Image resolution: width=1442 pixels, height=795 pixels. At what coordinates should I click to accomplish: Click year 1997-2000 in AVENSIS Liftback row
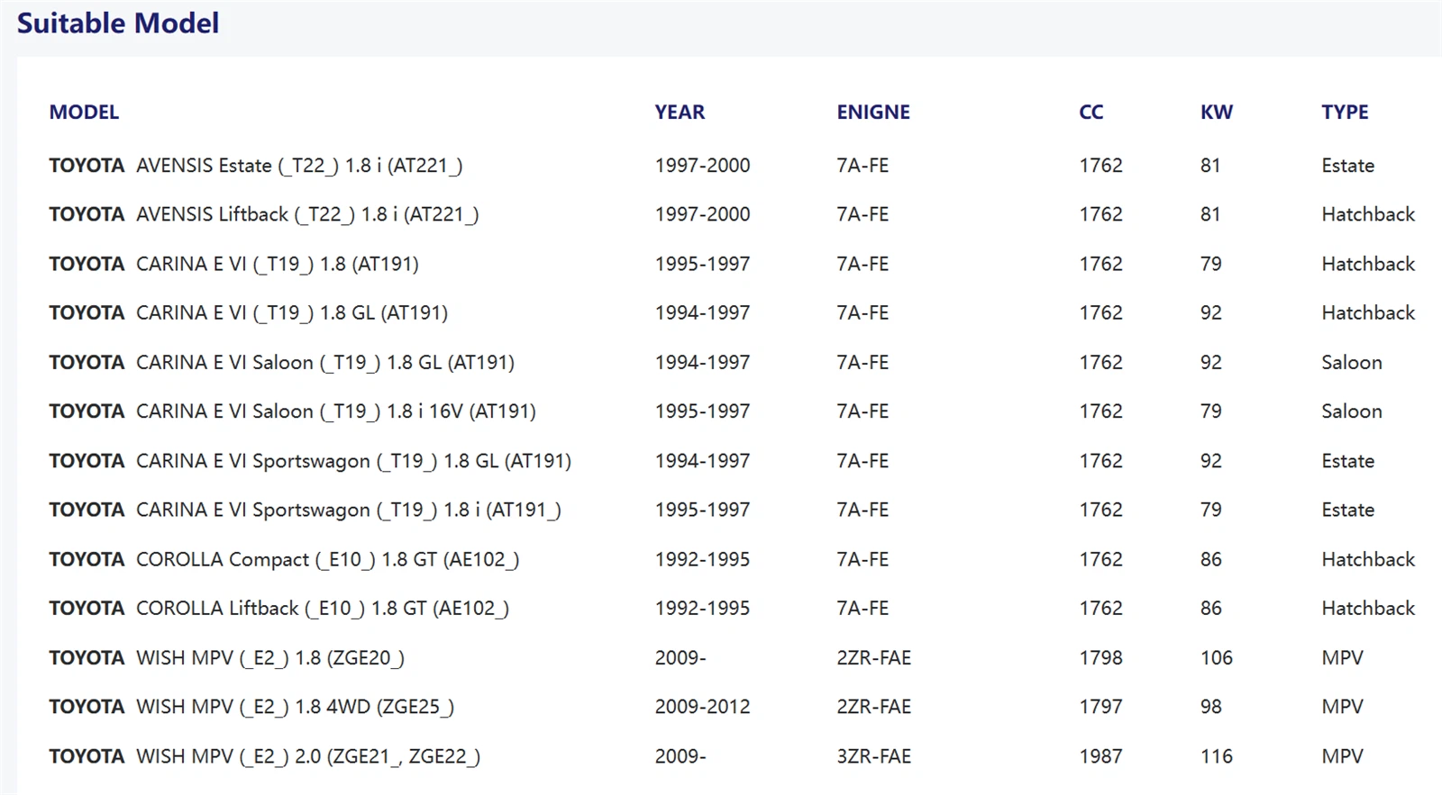coord(702,214)
